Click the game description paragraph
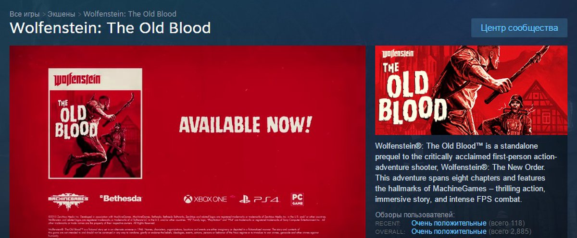Image resolution: width=577 pixels, height=238 pixels. pyautogui.click(x=466, y=172)
